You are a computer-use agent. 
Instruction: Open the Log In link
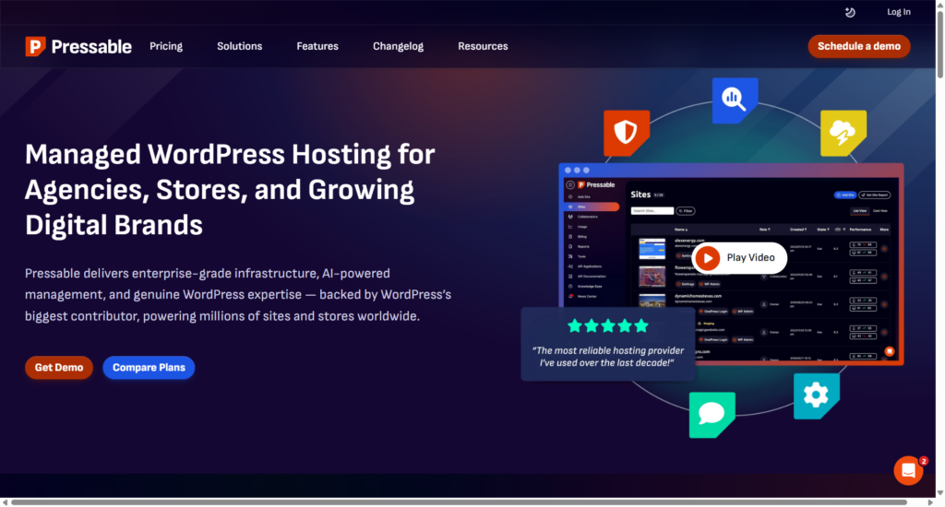pyautogui.click(x=899, y=12)
